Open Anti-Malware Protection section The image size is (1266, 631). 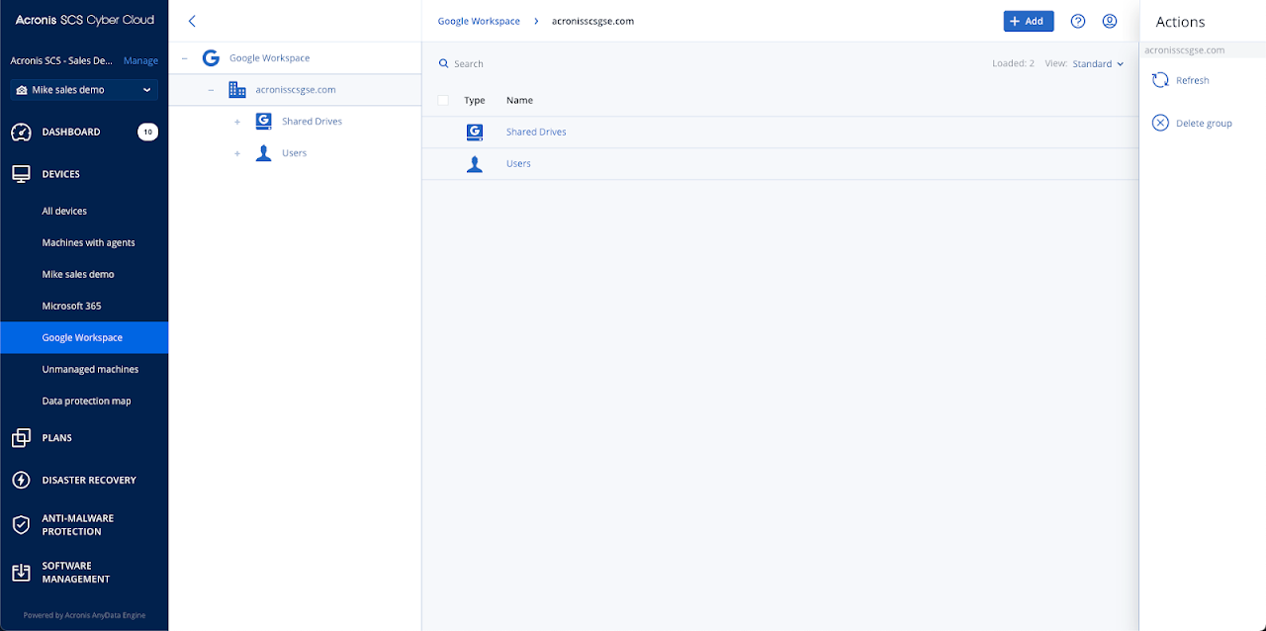coord(77,525)
